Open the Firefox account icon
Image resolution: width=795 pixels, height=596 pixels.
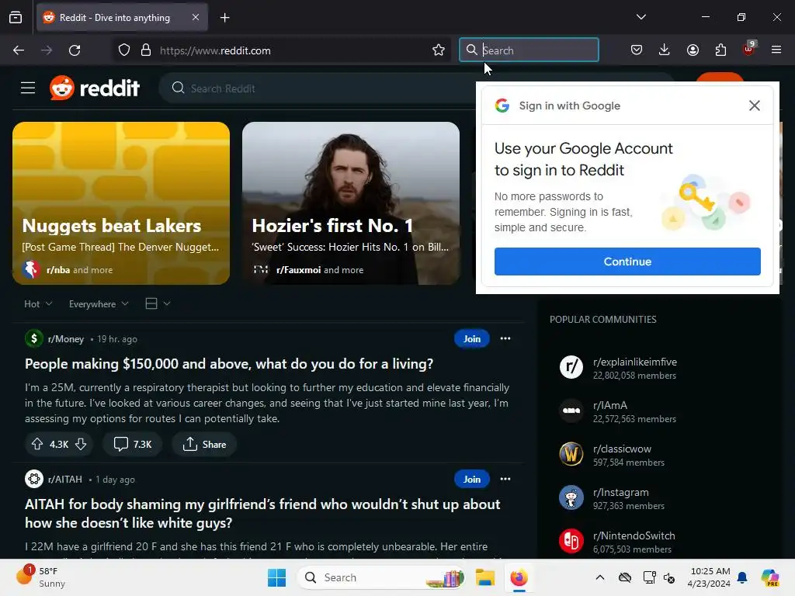point(693,50)
